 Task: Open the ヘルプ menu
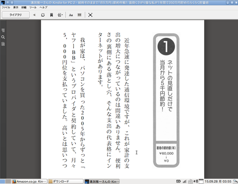(x=44, y=7)
